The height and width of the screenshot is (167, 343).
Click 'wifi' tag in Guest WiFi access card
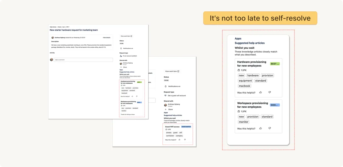181,133
